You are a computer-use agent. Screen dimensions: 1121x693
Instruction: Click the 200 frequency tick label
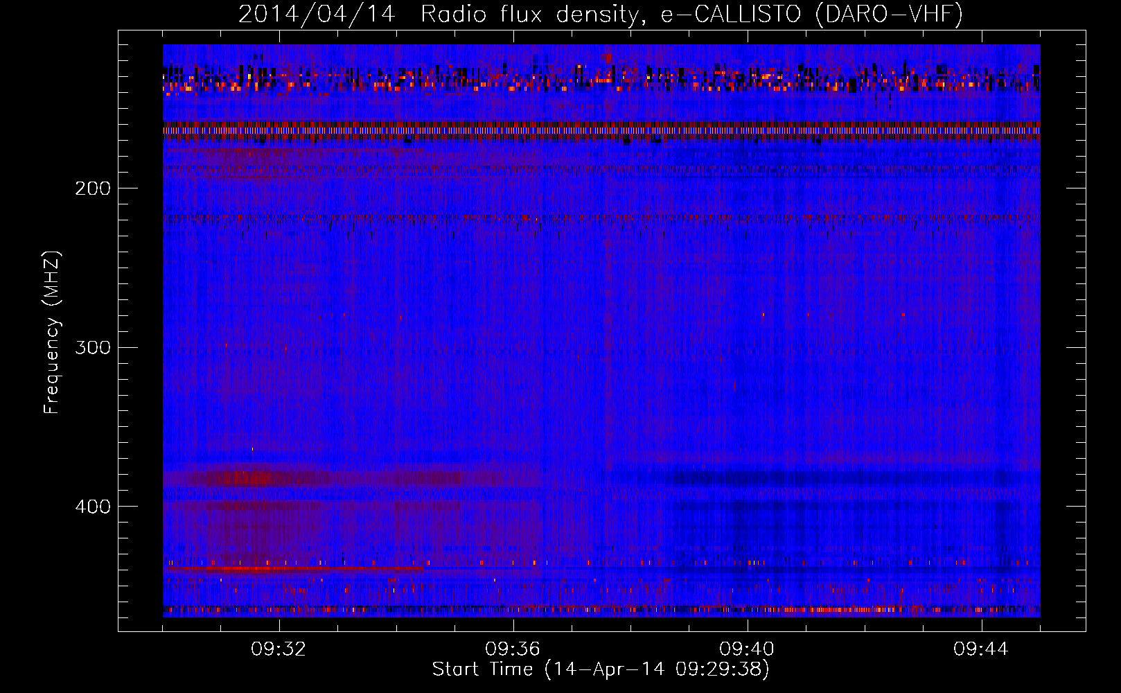point(93,188)
